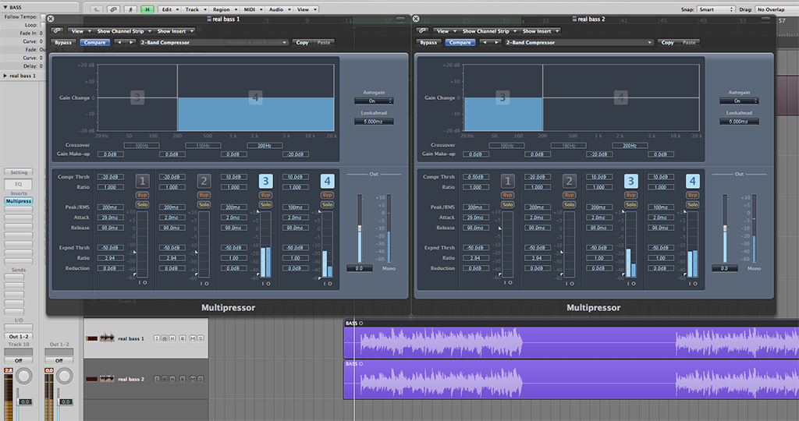Click the Out 1-2 output button on channel strip
Image resolution: width=799 pixels, height=421 pixels.
click(19, 337)
